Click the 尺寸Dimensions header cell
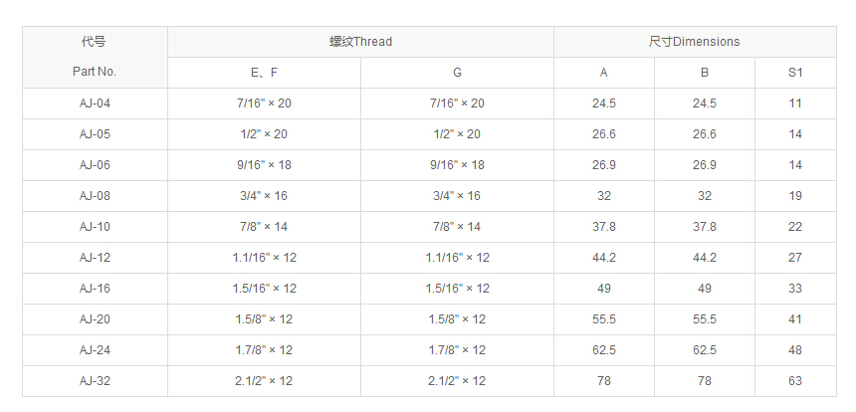This screenshot has height=412, width=856. [694, 42]
